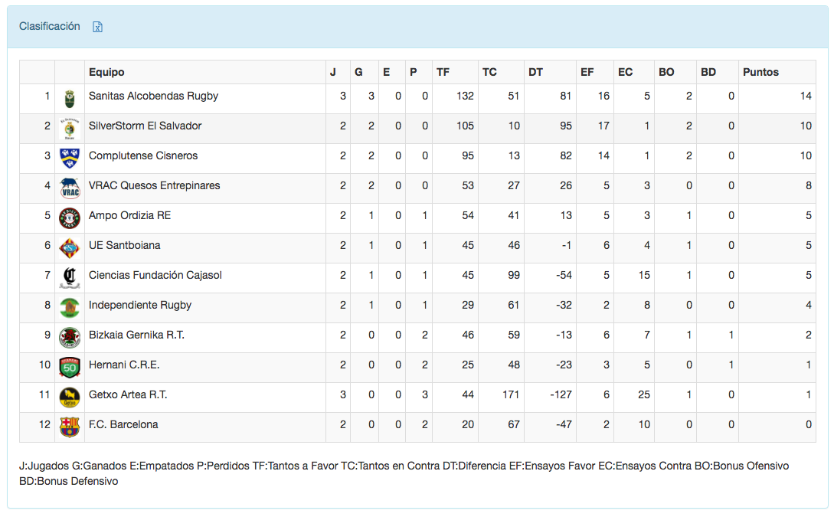This screenshot has height=517, width=834.
Task: Click the Equipo column header
Action: click(x=106, y=72)
